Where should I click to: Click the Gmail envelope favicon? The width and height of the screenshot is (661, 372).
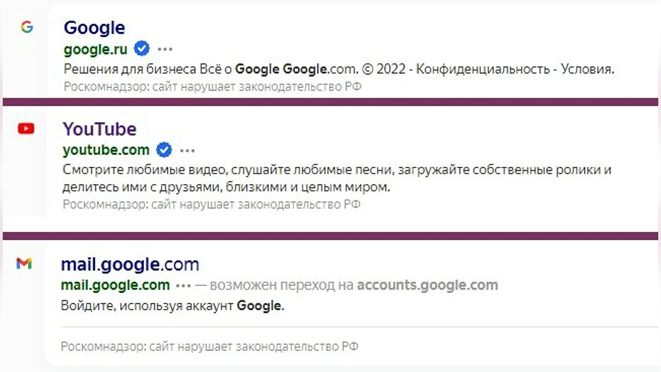(24, 264)
